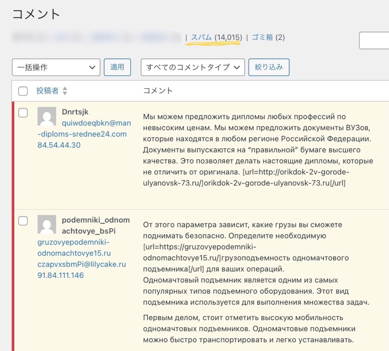Screen dimensions: 389x351
Task: Open the IP address link 91.84.111.146
Action: (60, 275)
